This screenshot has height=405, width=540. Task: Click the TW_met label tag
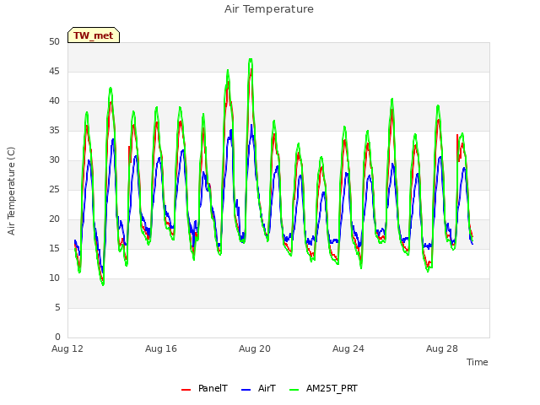click(94, 35)
